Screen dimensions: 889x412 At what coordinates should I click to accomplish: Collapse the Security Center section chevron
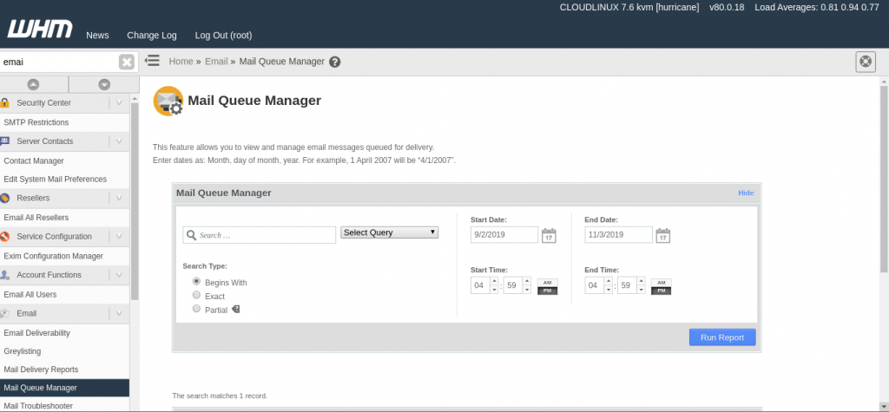pyautogui.click(x=119, y=102)
